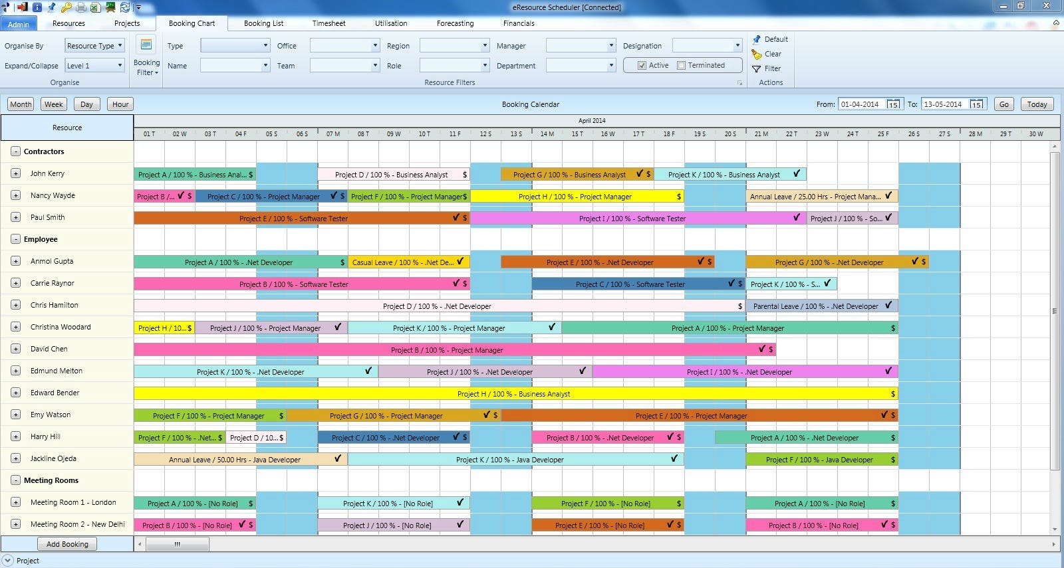1064x568 pixels.
Task: Open the Organise By dropdown
Action: pyautogui.click(x=94, y=46)
